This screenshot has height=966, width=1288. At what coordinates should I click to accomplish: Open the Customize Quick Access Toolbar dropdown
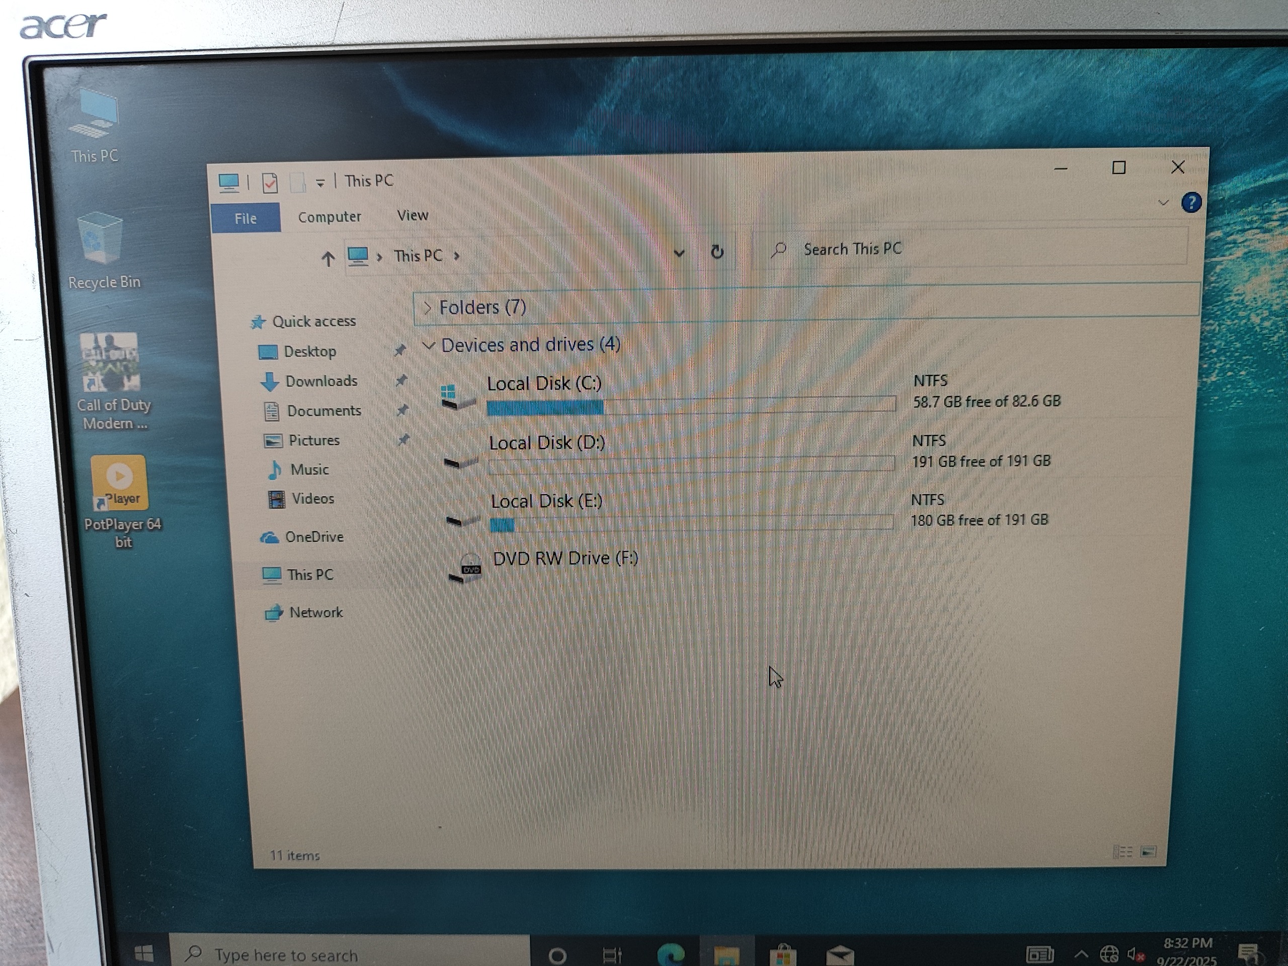pyautogui.click(x=319, y=183)
